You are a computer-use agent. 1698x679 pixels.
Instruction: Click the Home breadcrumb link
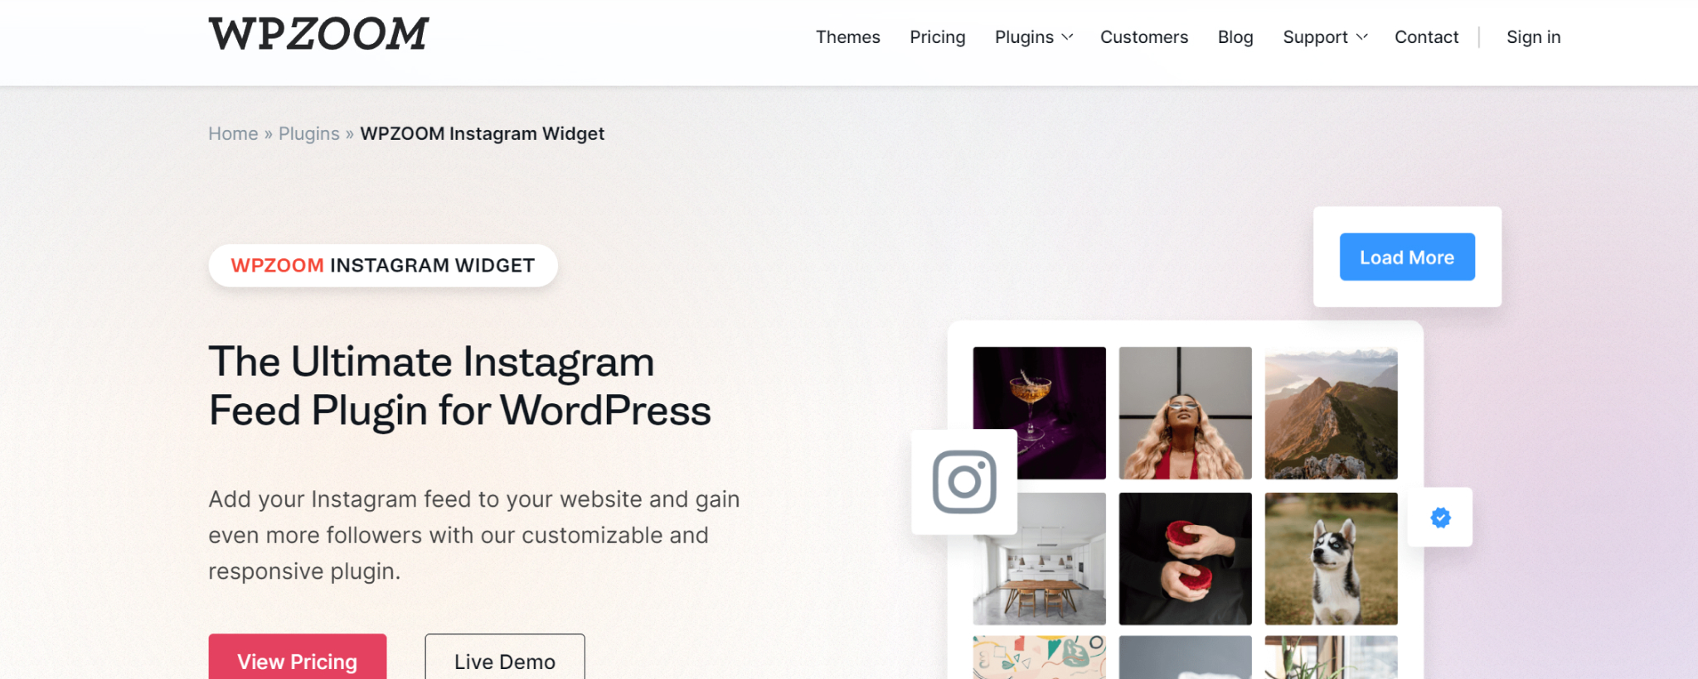pos(233,133)
